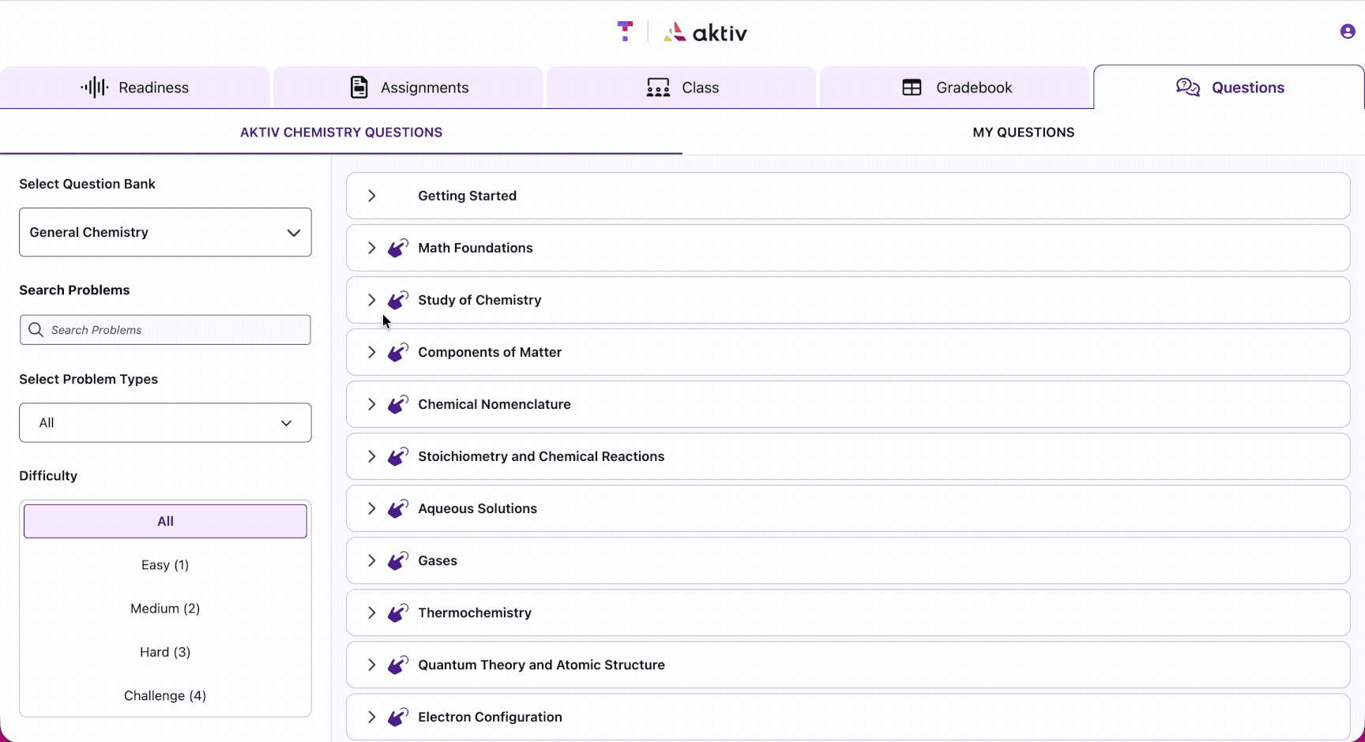The width and height of the screenshot is (1365, 742).
Task: Click Stoichiometry and Chemical Reactions title
Action: (x=541, y=456)
